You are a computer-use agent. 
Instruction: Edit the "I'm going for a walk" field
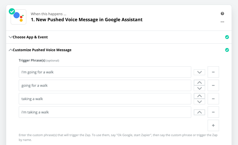105,72
